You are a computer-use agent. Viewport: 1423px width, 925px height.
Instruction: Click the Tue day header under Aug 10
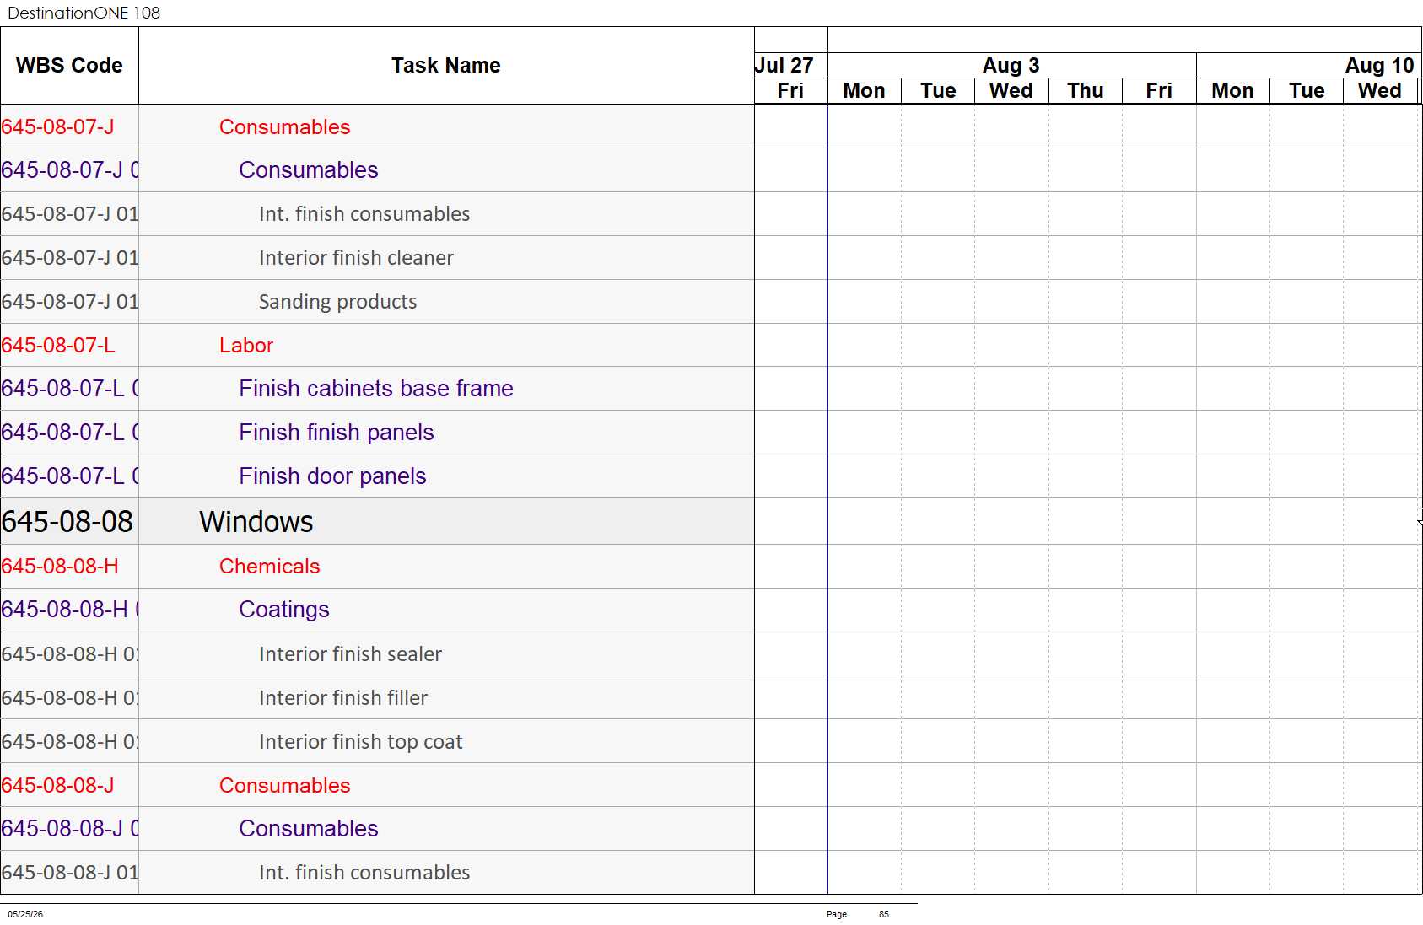tap(1307, 91)
